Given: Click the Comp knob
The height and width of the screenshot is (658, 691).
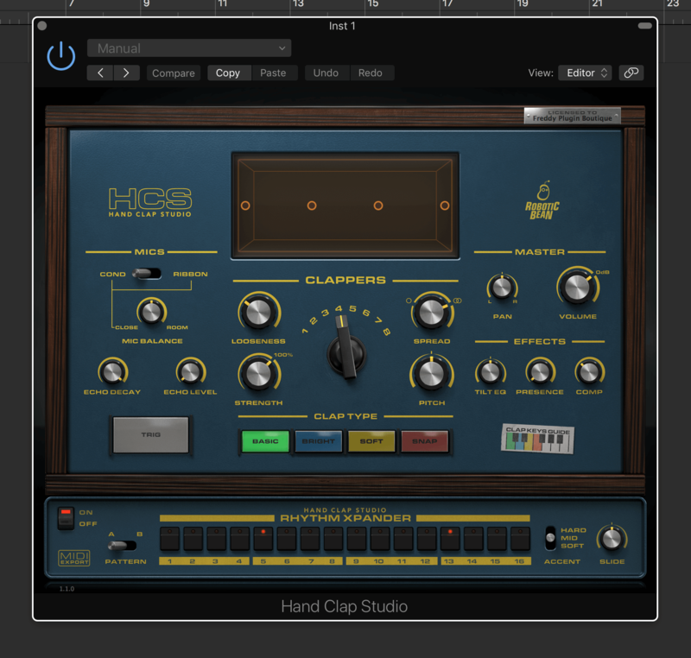Looking at the screenshot, I should (x=589, y=372).
